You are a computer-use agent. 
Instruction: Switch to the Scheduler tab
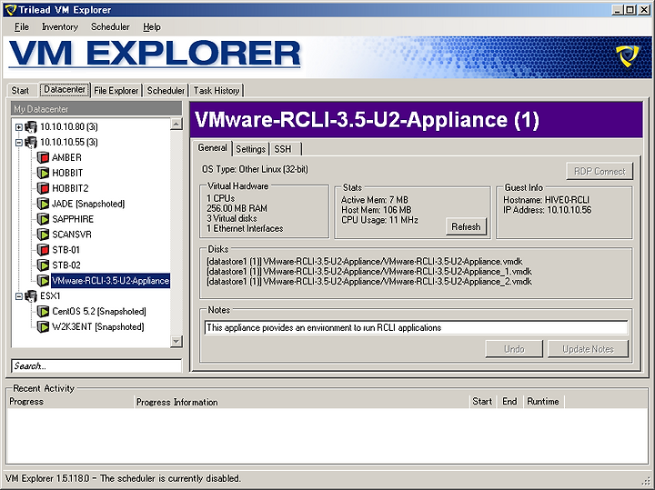(x=166, y=91)
